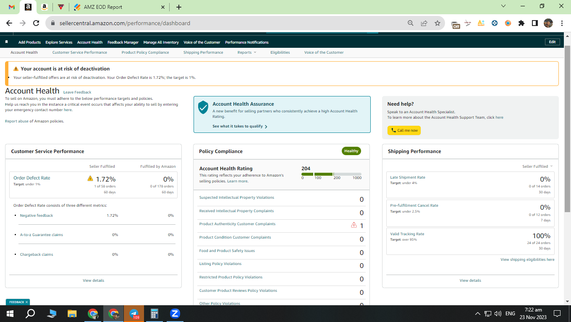Screen dimensions: 571x322
Task: Close the FEEDBACK tab widget
Action: pos(26,302)
